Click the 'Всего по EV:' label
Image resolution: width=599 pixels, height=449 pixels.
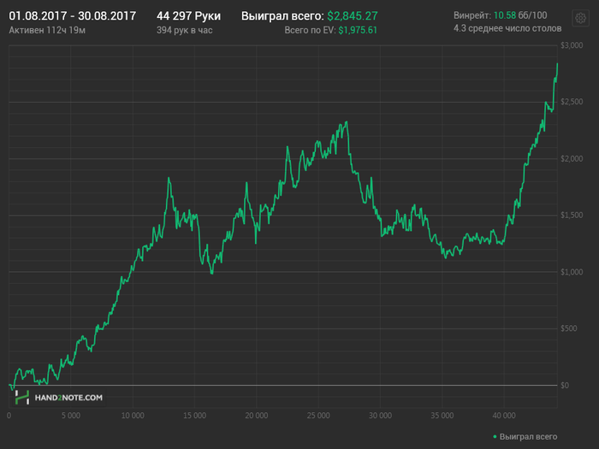pos(310,30)
